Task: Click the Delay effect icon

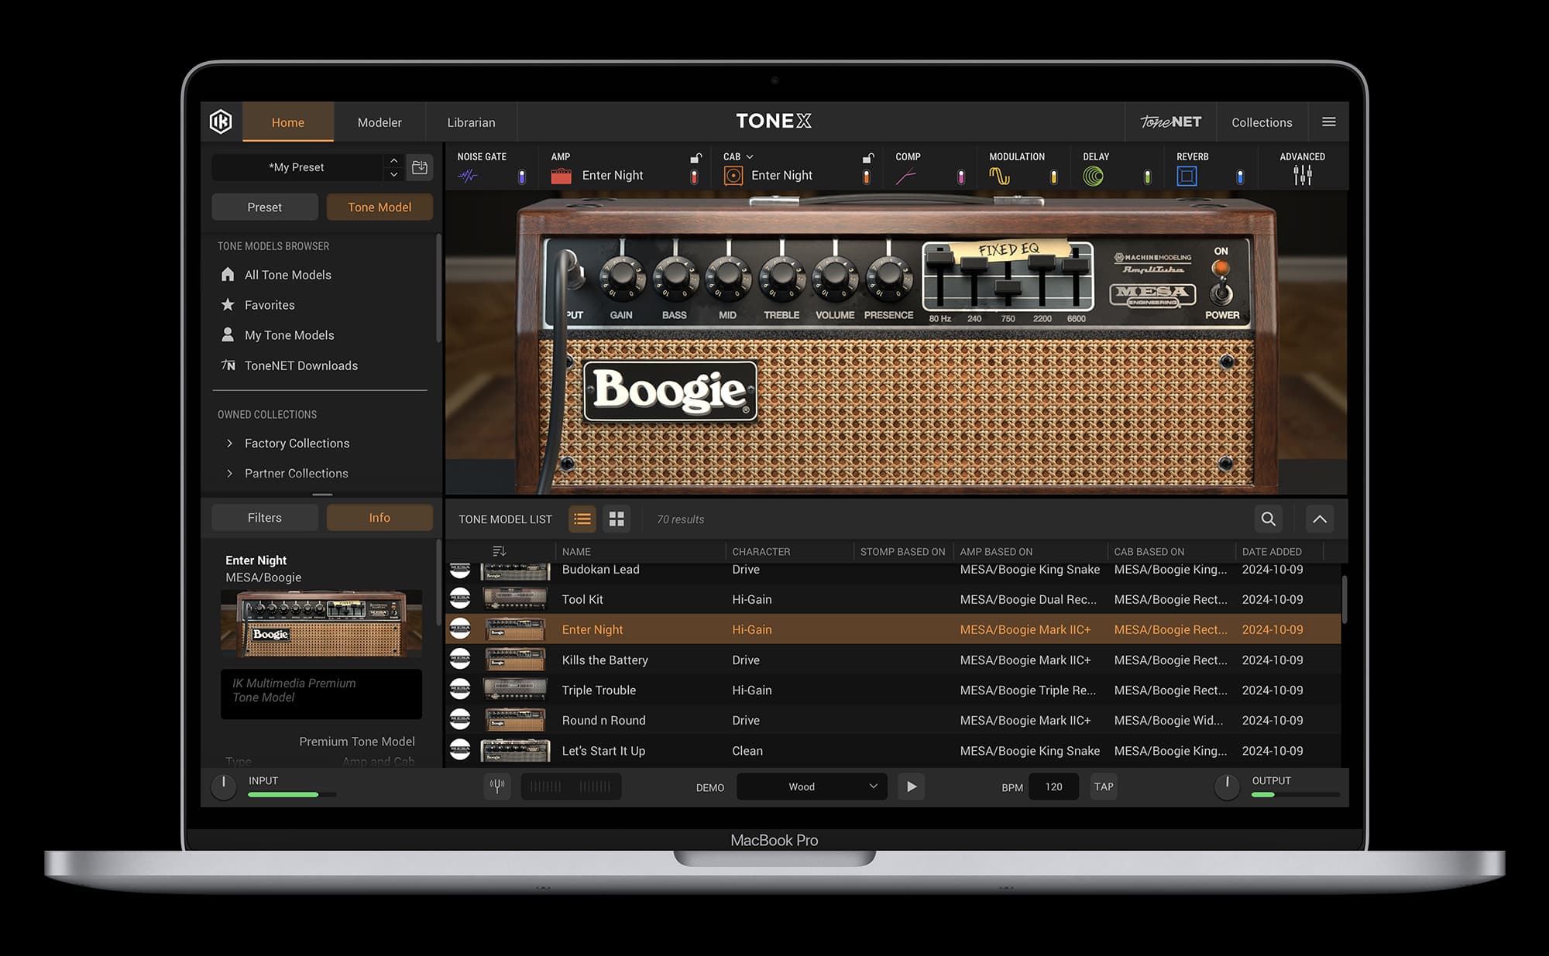Action: click(x=1094, y=175)
